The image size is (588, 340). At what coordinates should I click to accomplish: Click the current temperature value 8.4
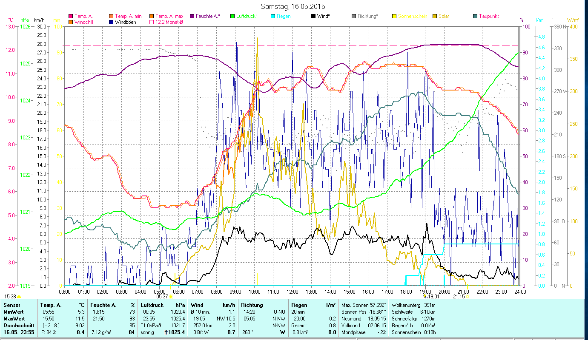(81, 332)
